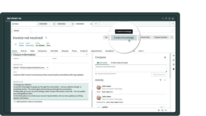Image resolution: width=206 pixels, height=116 pixels.
Task: Collapse the Closure Information section
Action: pyautogui.click(x=87, y=55)
